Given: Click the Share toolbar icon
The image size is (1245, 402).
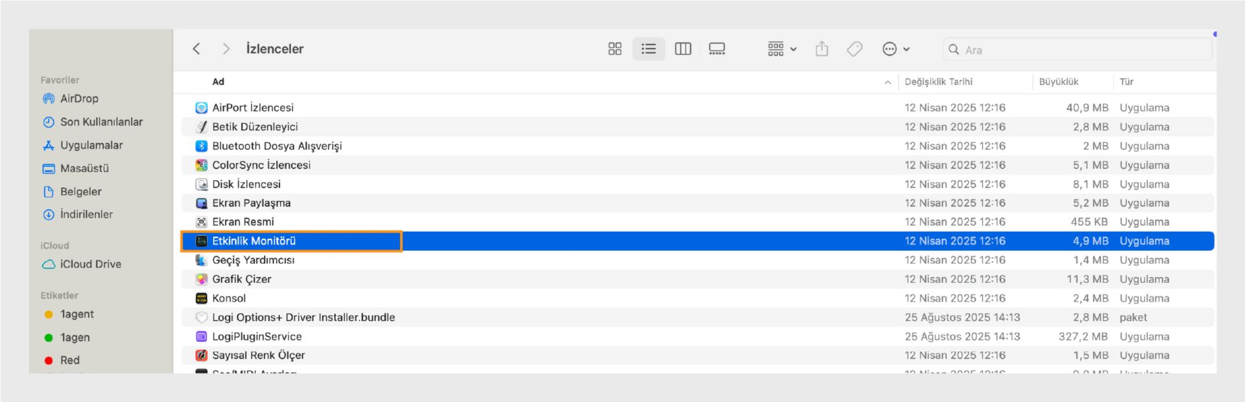Looking at the screenshot, I should pos(822,49).
